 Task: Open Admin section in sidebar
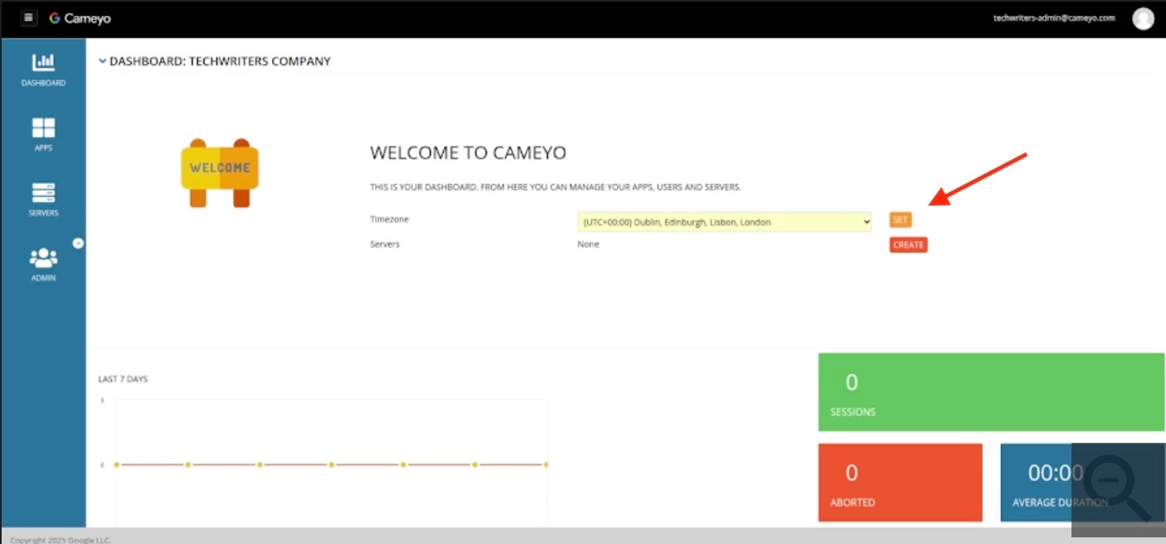pos(43,265)
